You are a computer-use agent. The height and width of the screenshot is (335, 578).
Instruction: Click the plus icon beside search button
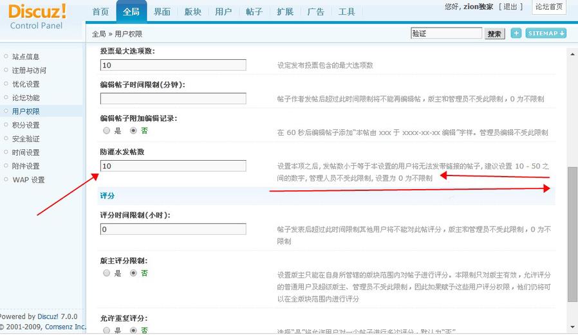click(x=516, y=33)
